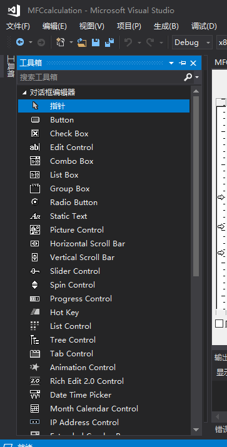Navigate backward with the blue arrow
Image resolution: width=227 pixels, height=447 pixels.
point(20,43)
